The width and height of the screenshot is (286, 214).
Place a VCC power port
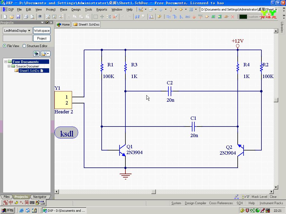pos(200,17)
